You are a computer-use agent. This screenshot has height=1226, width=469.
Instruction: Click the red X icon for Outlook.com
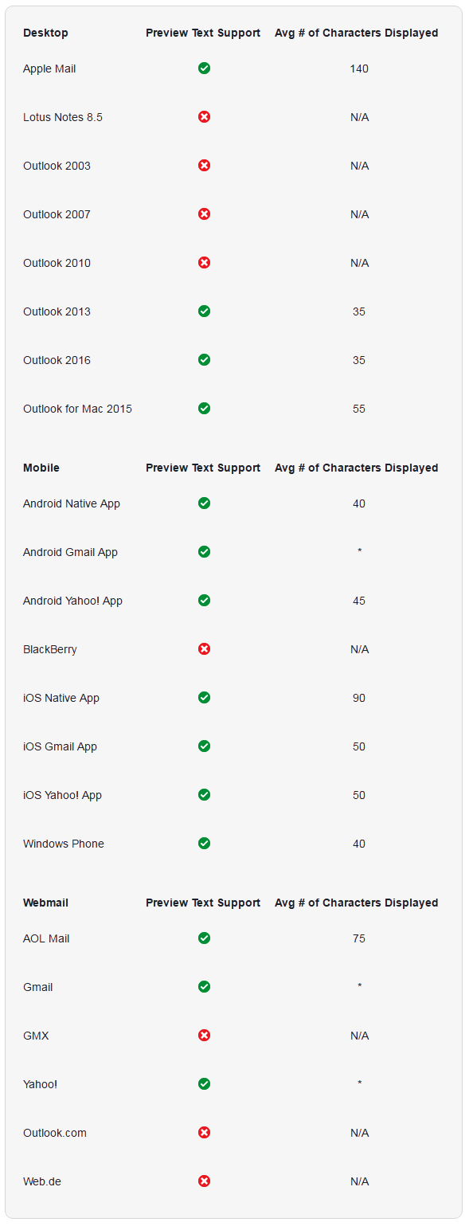click(204, 1133)
